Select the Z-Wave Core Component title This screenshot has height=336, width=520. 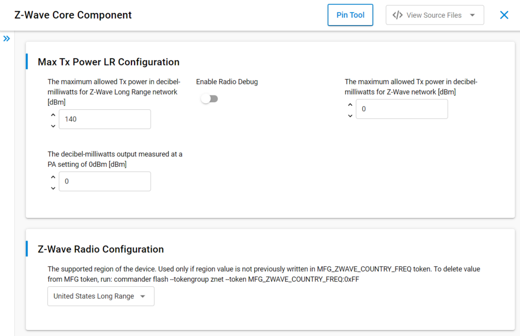[73, 15]
